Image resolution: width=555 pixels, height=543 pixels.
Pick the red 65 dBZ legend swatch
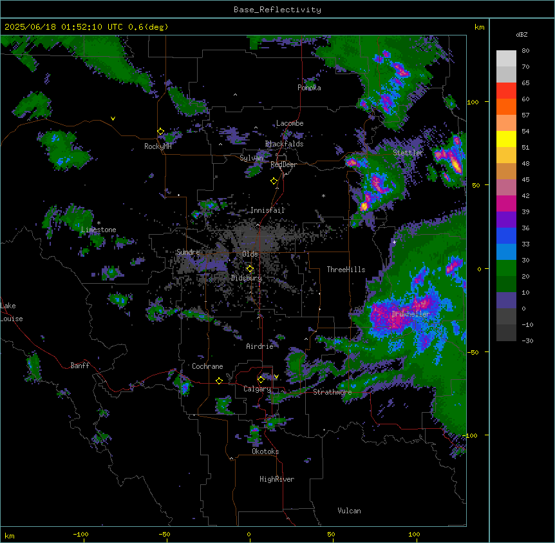click(506, 90)
